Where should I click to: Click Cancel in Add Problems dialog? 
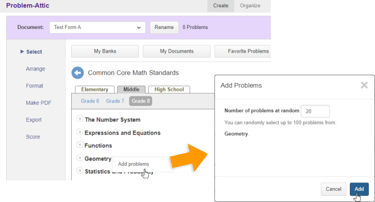(333, 189)
